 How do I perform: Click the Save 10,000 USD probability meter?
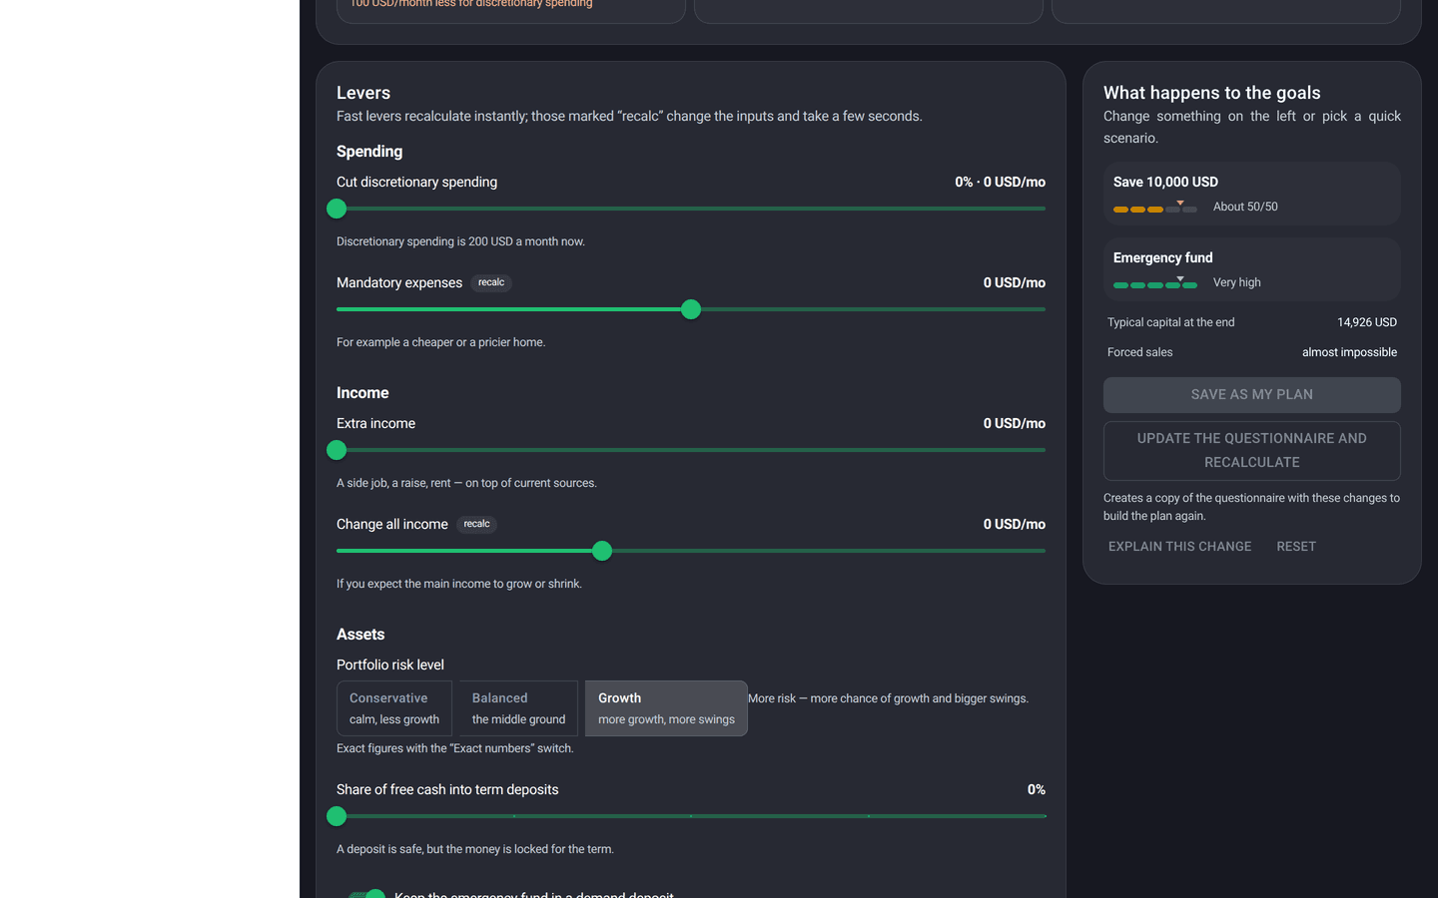pos(1155,208)
